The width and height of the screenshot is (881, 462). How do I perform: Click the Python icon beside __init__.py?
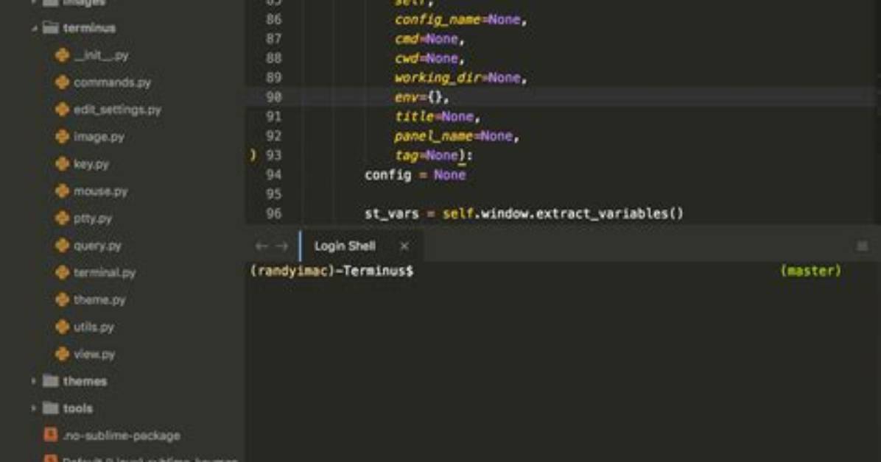coord(62,56)
